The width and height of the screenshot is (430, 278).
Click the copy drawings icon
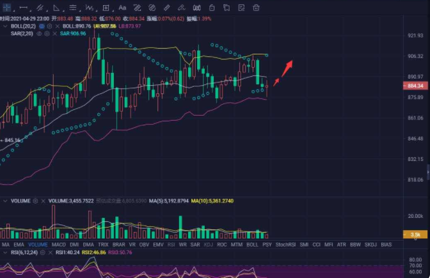point(227,8)
